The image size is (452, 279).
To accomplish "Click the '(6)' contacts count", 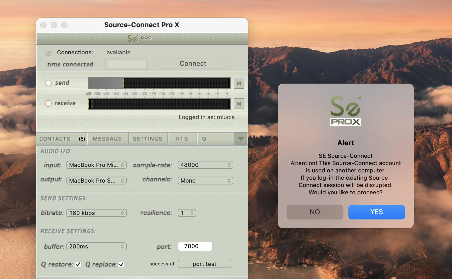I will click(x=82, y=139).
